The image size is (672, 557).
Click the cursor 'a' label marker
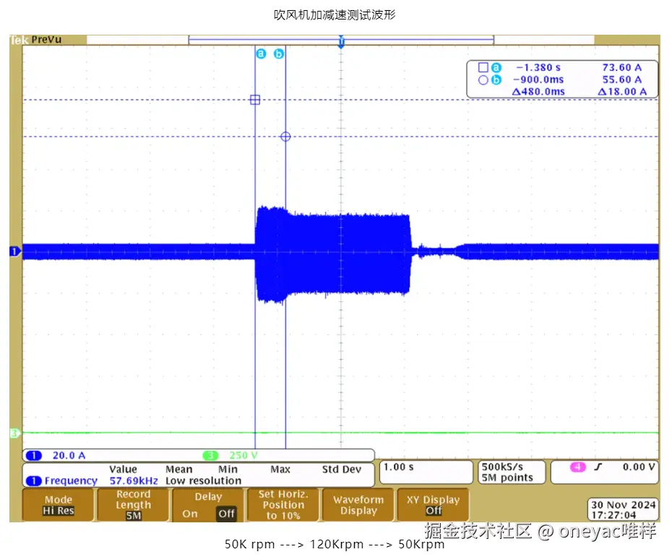pyautogui.click(x=261, y=54)
